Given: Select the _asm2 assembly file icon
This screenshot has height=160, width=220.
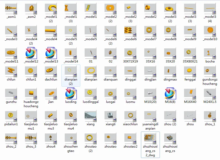Looking at the screenshot, I should point(31,9).
